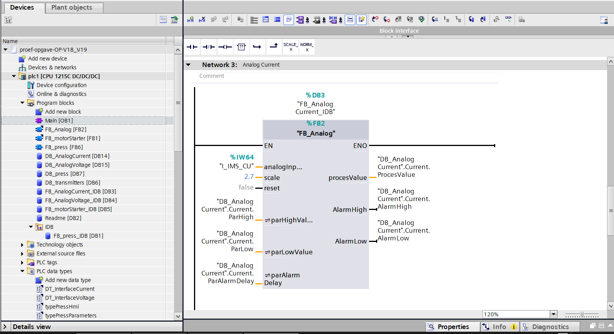The image size is (614, 334).
Task: Expand the PLC tags folder
Action: [22, 262]
